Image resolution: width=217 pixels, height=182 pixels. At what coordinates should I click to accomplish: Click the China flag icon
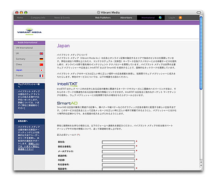click(41, 64)
